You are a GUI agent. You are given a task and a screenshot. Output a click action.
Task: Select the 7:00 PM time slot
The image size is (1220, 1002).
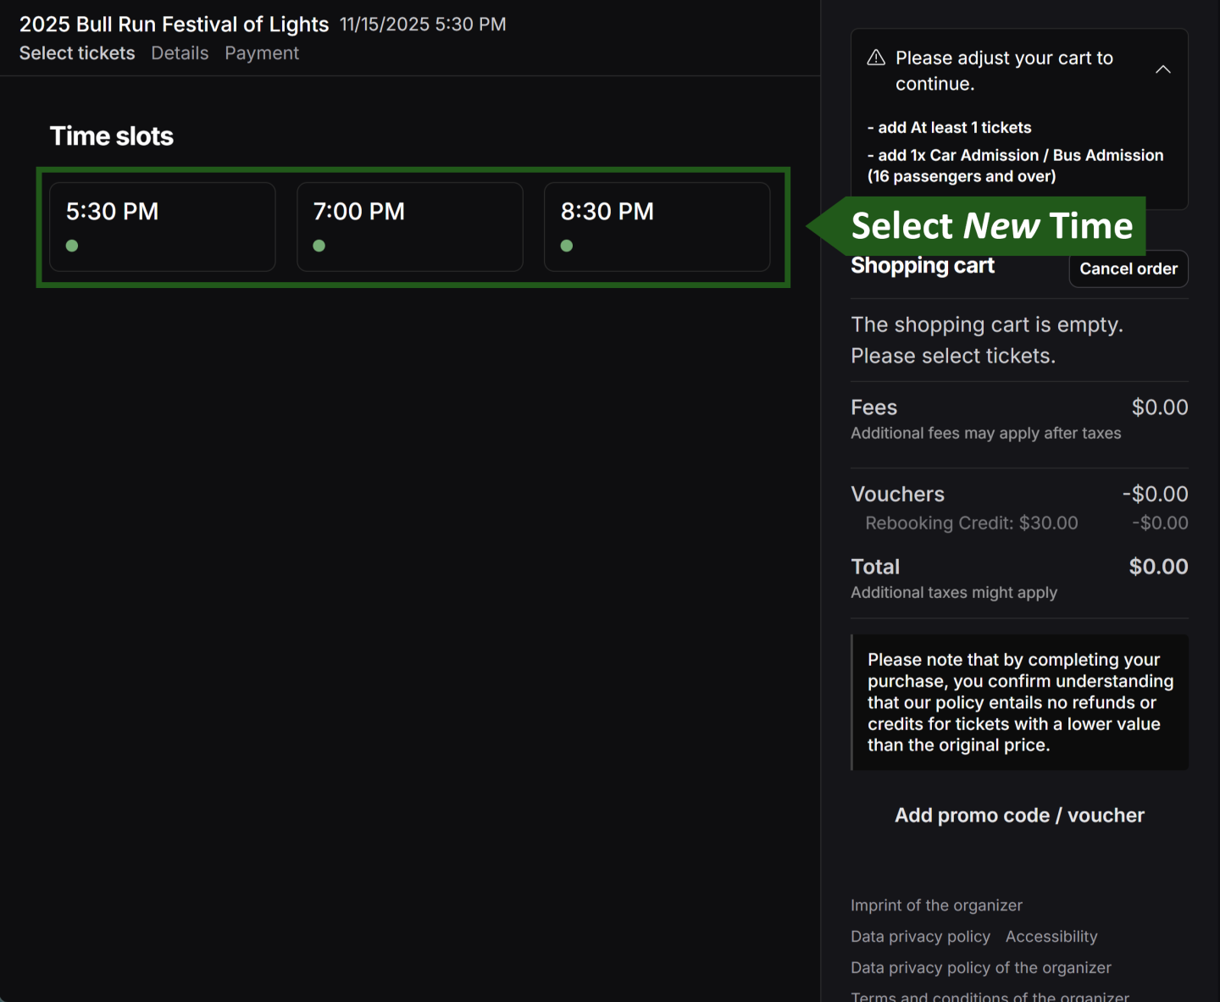(409, 226)
